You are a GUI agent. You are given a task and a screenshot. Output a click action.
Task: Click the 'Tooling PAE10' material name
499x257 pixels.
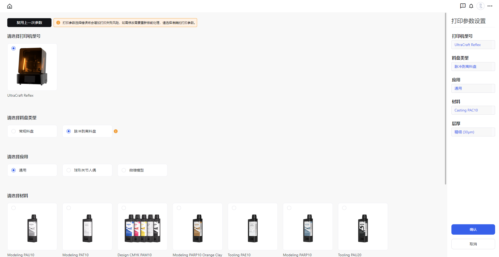[x=239, y=255]
